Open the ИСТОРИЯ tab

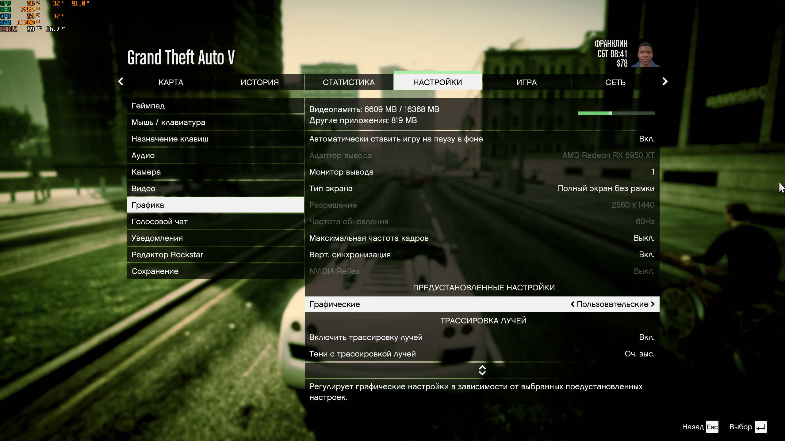pos(260,82)
